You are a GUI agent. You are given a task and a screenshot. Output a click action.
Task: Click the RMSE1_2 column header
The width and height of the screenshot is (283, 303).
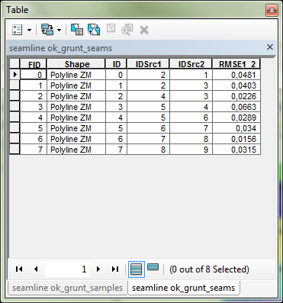click(x=236, y=64)
